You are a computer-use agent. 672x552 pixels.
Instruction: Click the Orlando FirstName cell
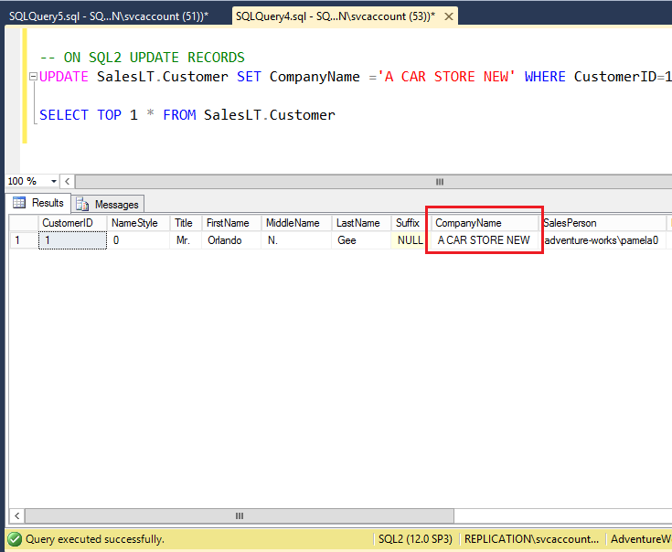pyautogui.click(x=224, y=241)
